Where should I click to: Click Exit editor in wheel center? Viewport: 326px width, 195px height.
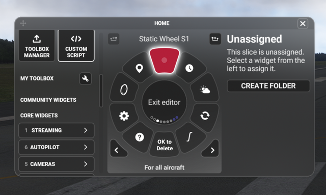(164, 102)
